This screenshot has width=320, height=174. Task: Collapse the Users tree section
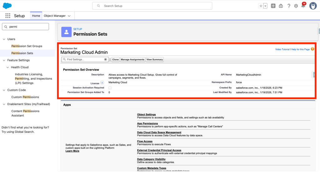(x=4, y=39)
